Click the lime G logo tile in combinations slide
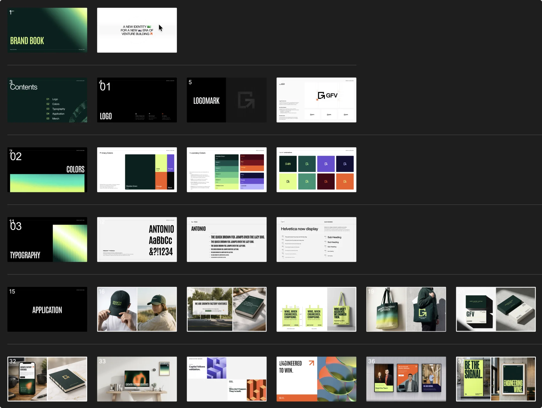542x408 pixels. pyautogui.click(x=288, y=182)
